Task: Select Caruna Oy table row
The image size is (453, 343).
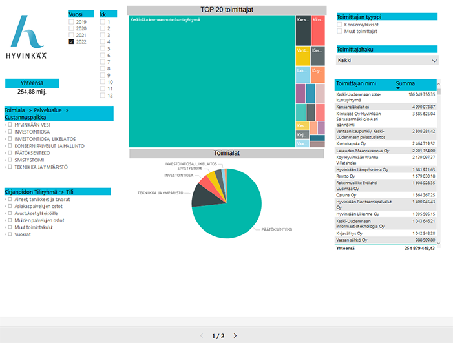Action: (386, 195)
